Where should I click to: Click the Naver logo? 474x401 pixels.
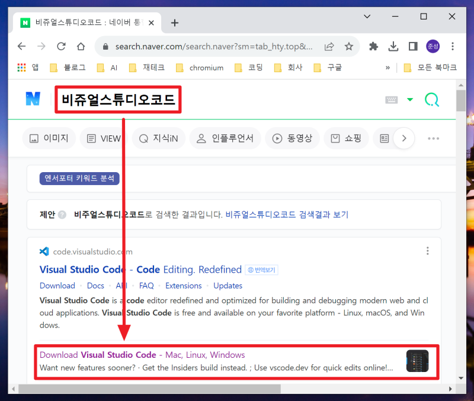pyautogui.click(x=34, y=99)
